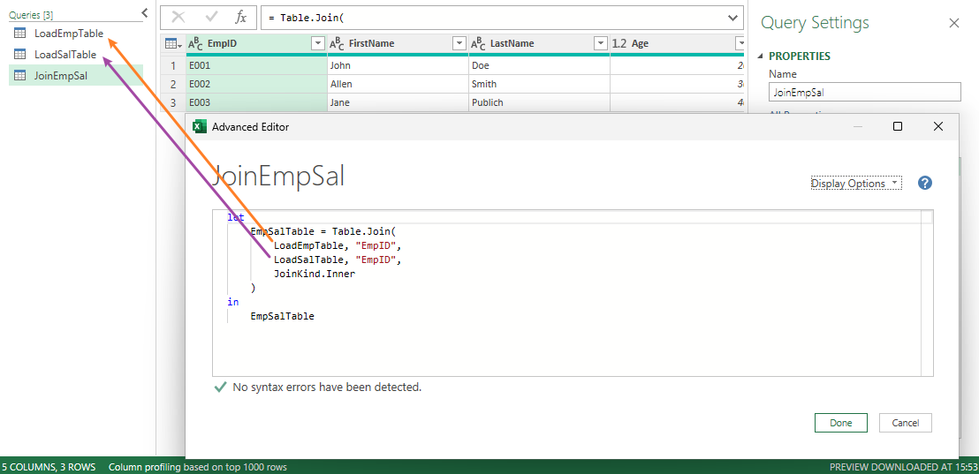Click the formula bar cancel X icon

tap(178, 18)
